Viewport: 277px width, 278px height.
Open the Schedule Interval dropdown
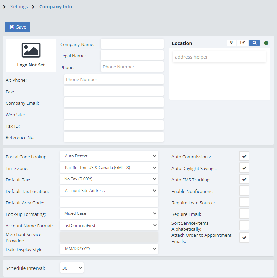click(x=72, y=268)
